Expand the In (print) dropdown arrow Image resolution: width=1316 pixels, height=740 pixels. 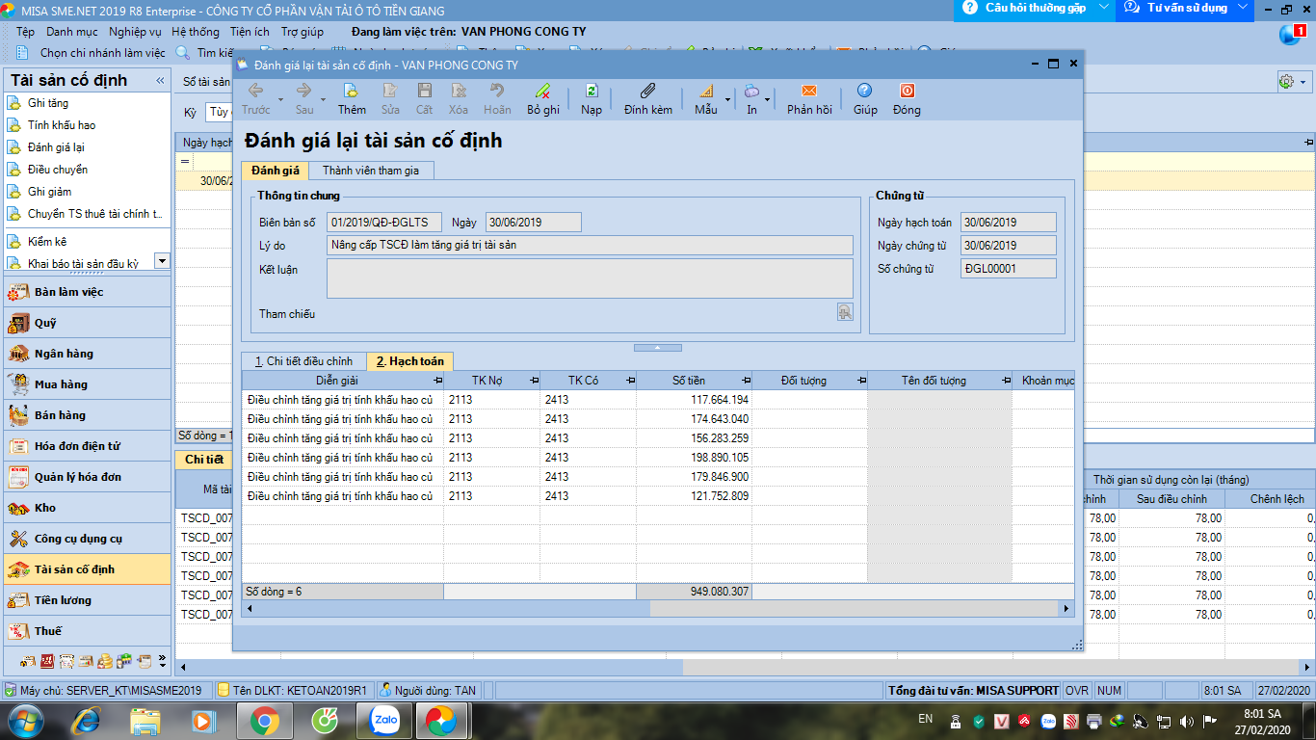[768, 99]
